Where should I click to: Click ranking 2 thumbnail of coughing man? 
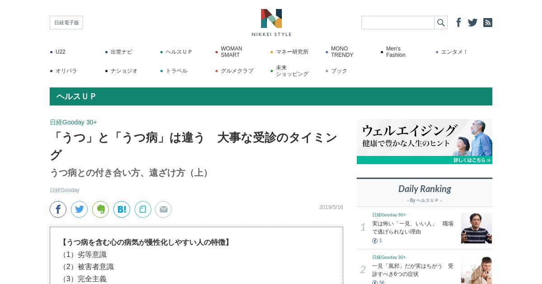(x=477, y=270)
